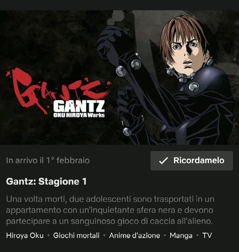Open the Gantz: Stagione 1 title
Screen dimensions: 239x252
click(x=46, y=181)
